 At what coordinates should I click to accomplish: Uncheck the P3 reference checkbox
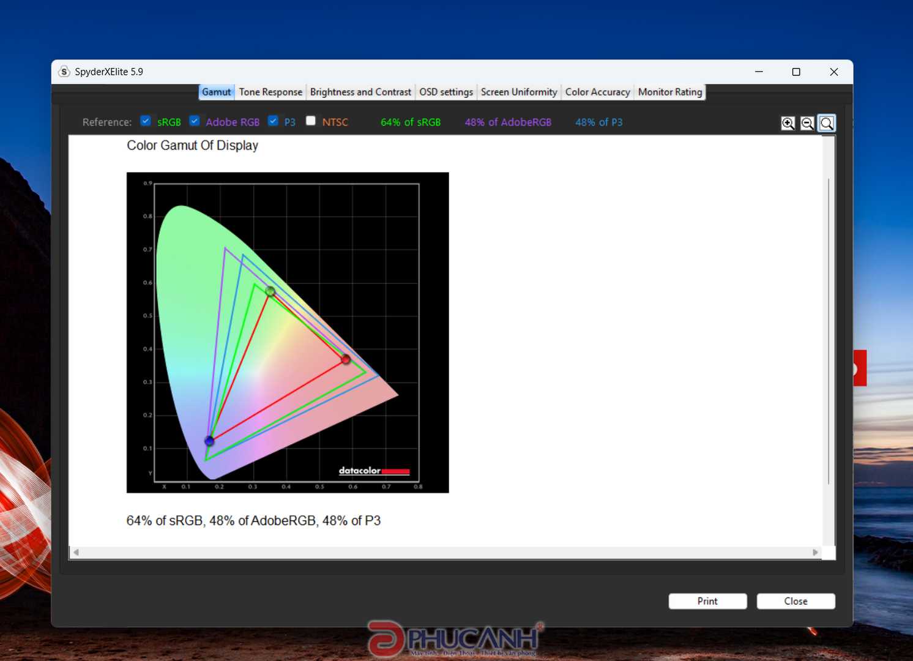273,121
